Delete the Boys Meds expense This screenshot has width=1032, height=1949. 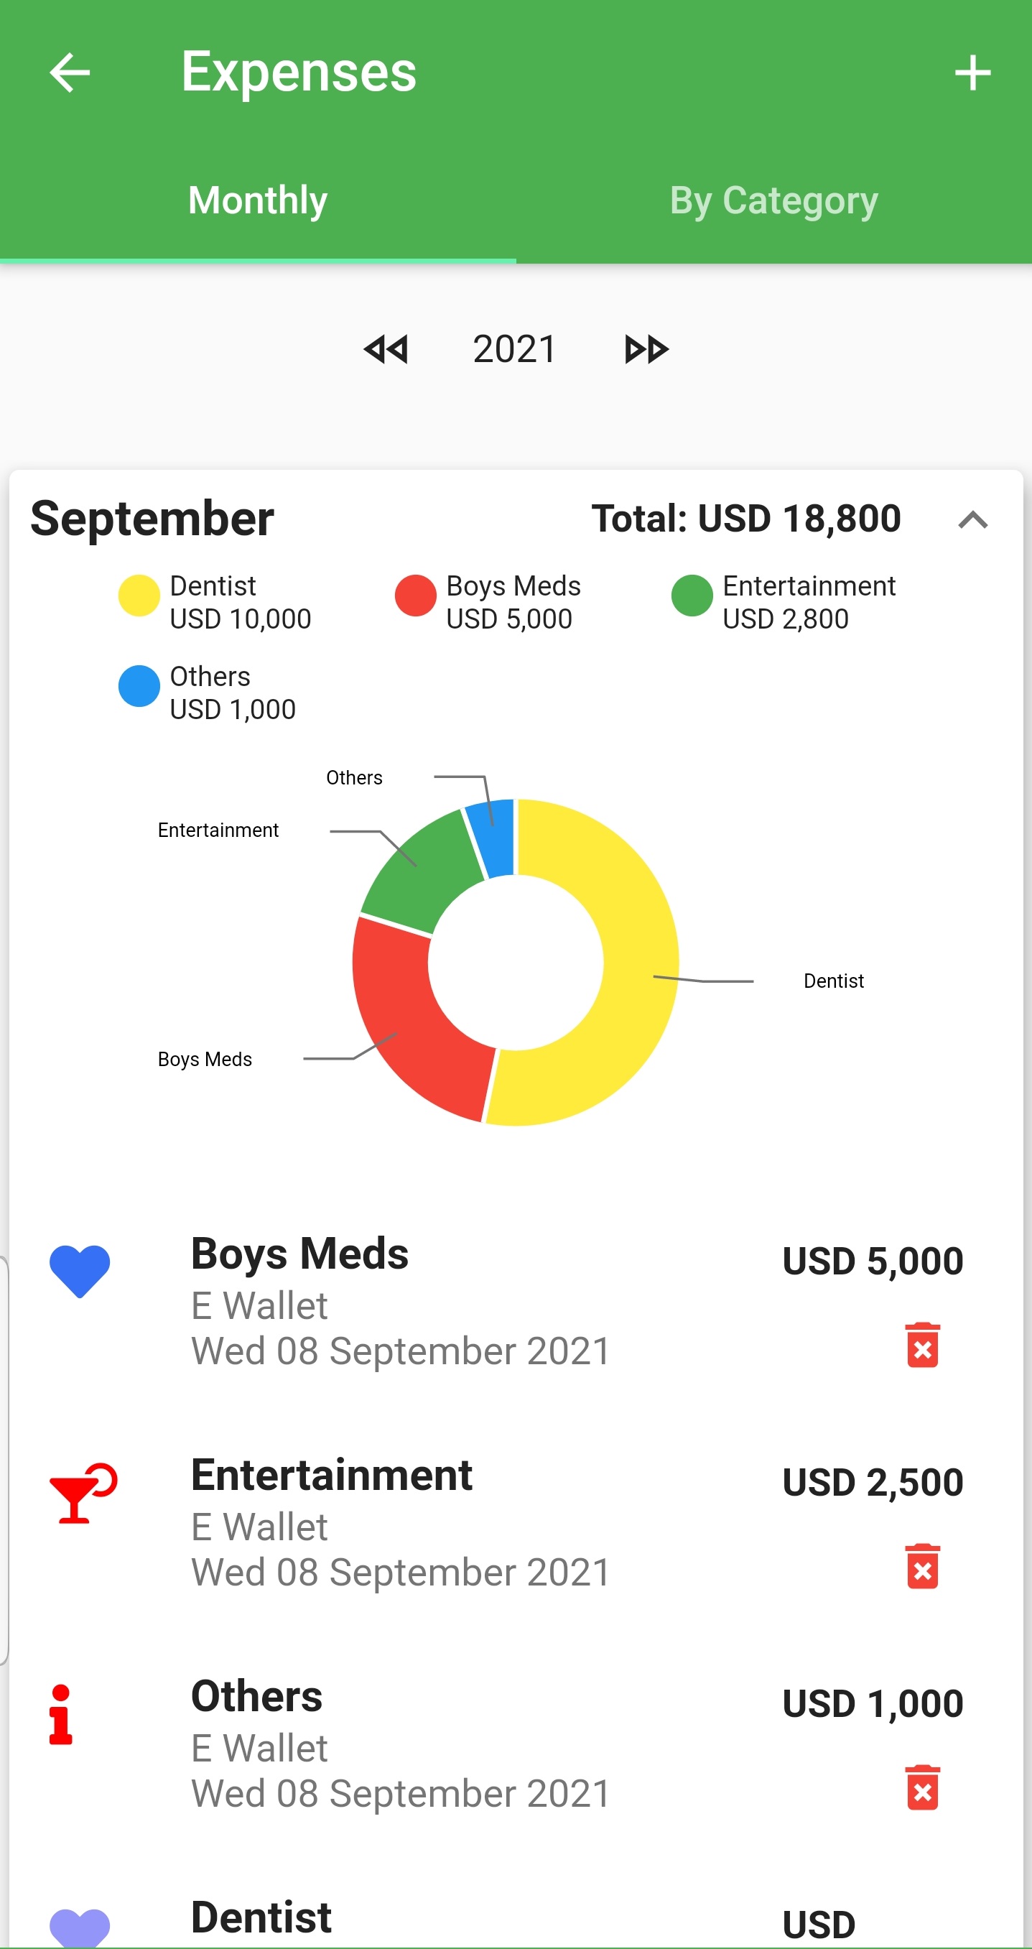point(922,1346)
